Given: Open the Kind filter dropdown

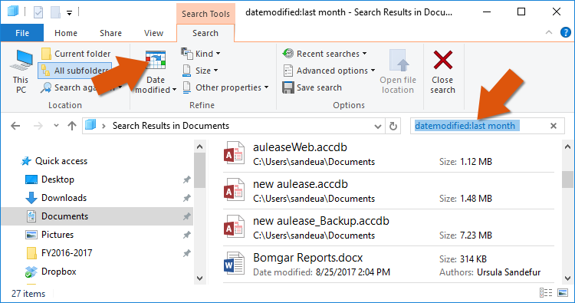Looking at the screenshot, I should pyautogui.click(x=201, y=54).
